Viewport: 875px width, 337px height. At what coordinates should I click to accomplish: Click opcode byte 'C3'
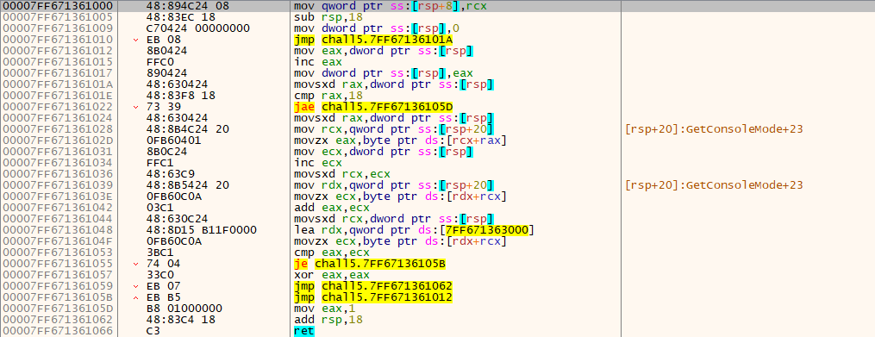[153, 330]
